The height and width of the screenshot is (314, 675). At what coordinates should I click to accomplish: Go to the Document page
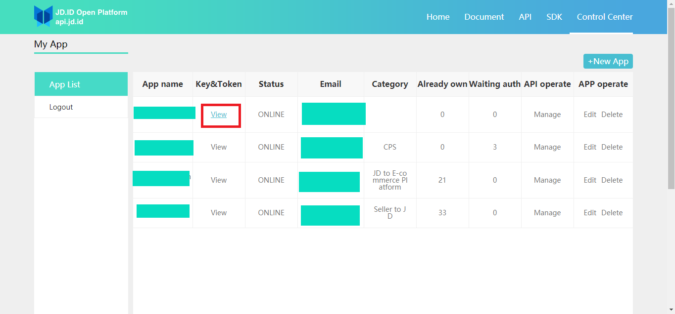tap(484, 17)
